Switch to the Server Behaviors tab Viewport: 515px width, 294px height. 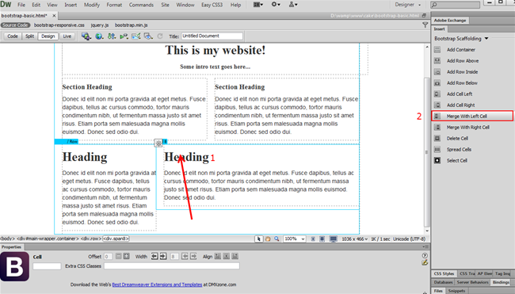click(473, 282)
